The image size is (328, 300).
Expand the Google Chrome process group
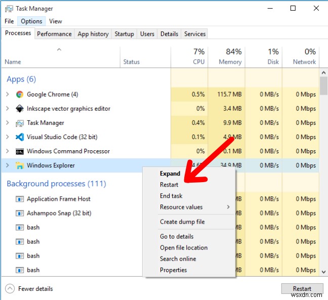(x=8, y=94)
